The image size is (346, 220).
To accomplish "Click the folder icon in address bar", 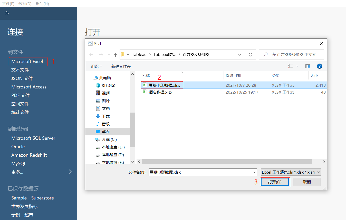I will [123, 54].
